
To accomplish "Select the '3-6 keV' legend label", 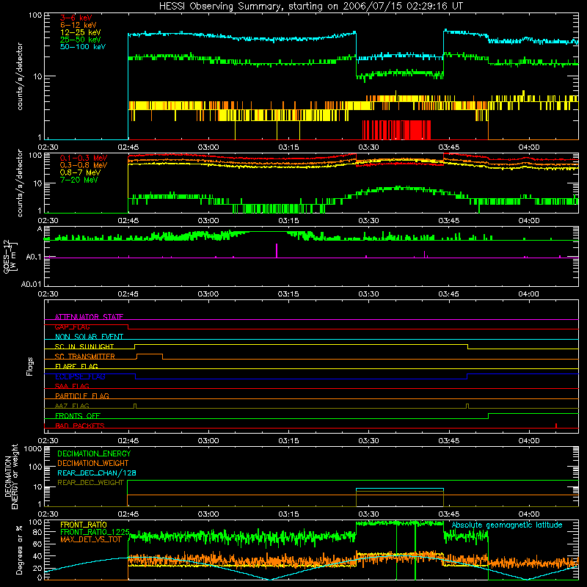I will (76, 18).
